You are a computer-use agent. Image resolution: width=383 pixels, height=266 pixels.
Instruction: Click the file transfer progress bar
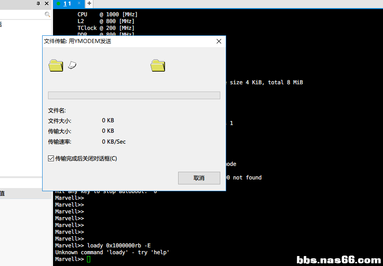pos(134,95)
